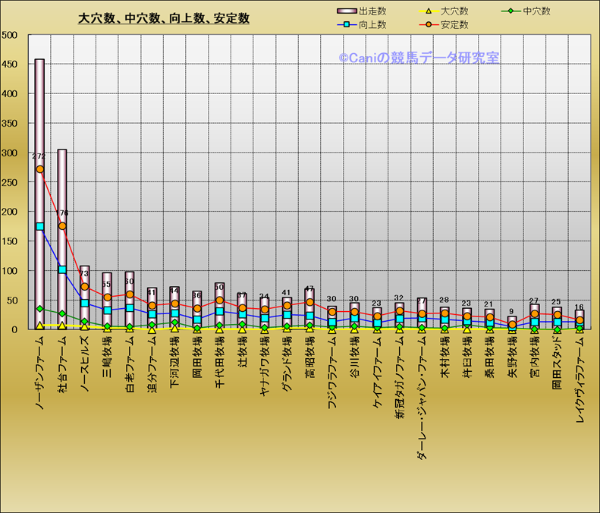This screenshot has height=513, width=600.
Task: Select the orange 安定数 marker labeled 272
Action: (x=39, y=169)
